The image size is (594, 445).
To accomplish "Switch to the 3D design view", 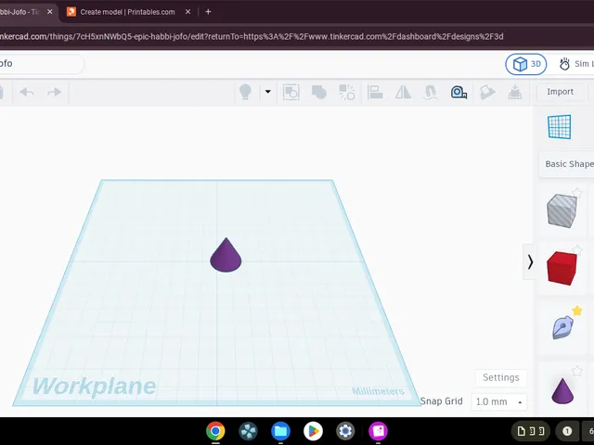I will coord(526,64).
